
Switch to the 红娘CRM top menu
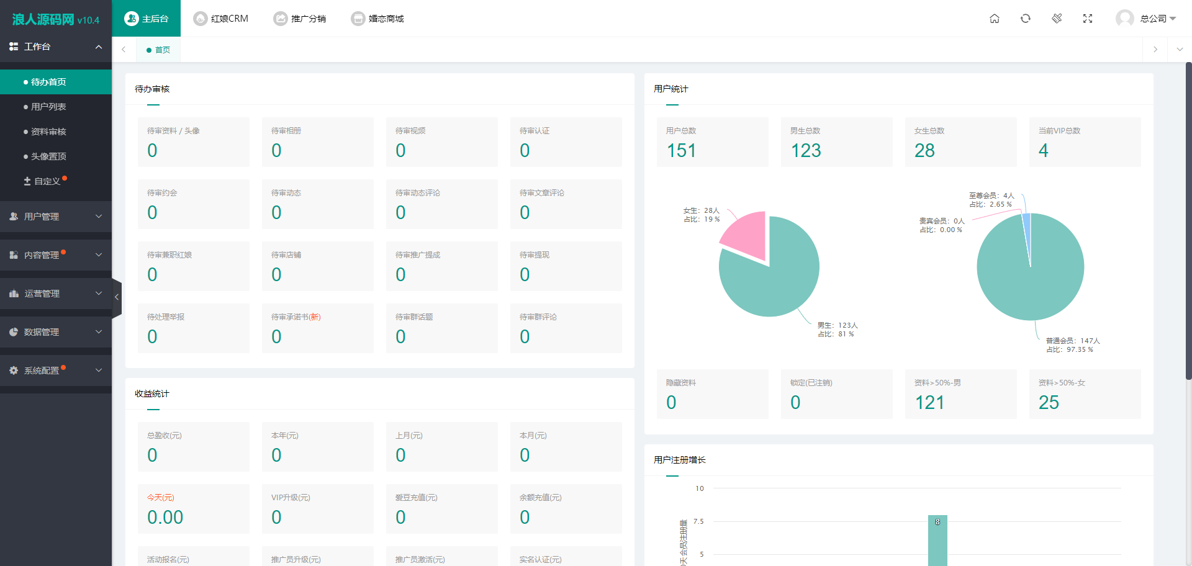coord(221,19)
